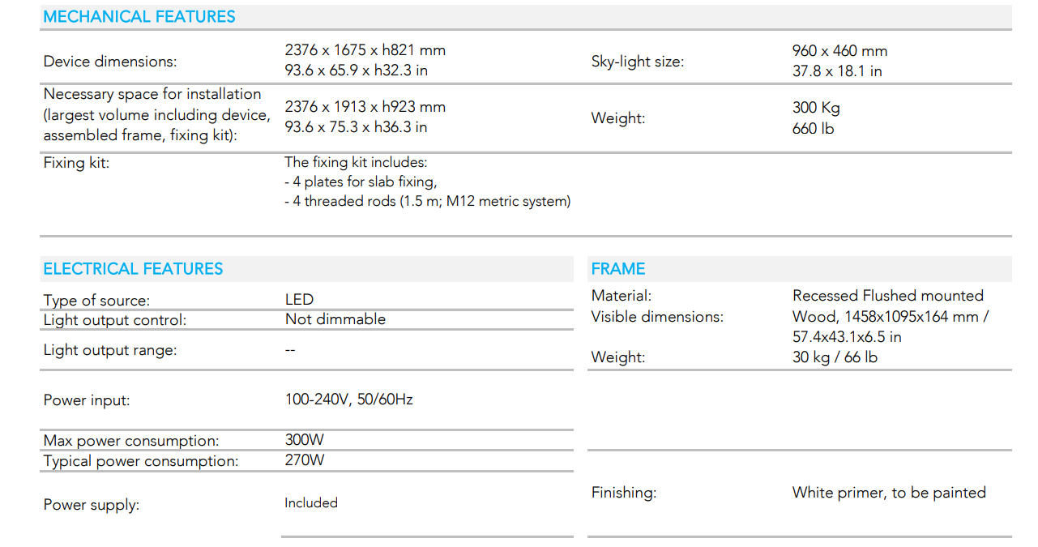Click the 'Recessed Flushed mounted' text
The height and width of the screenshot is (547, 1038).
888,296
